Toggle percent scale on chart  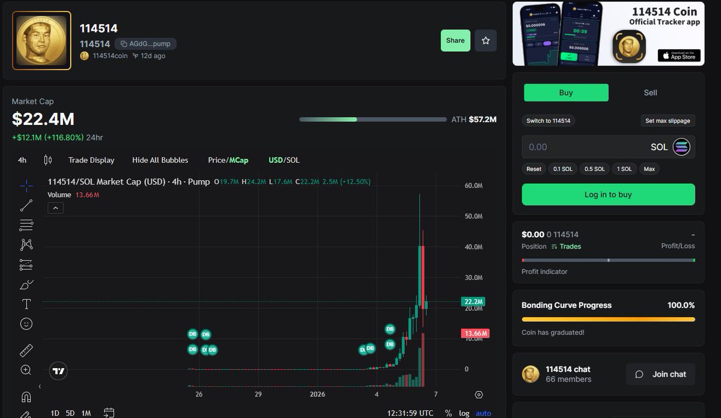[x=448, y=413]
